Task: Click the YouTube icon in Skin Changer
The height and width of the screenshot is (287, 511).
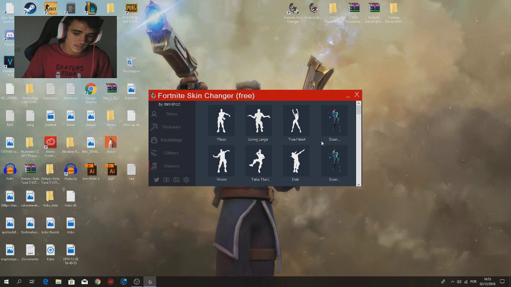Action: tap(166, 180)
